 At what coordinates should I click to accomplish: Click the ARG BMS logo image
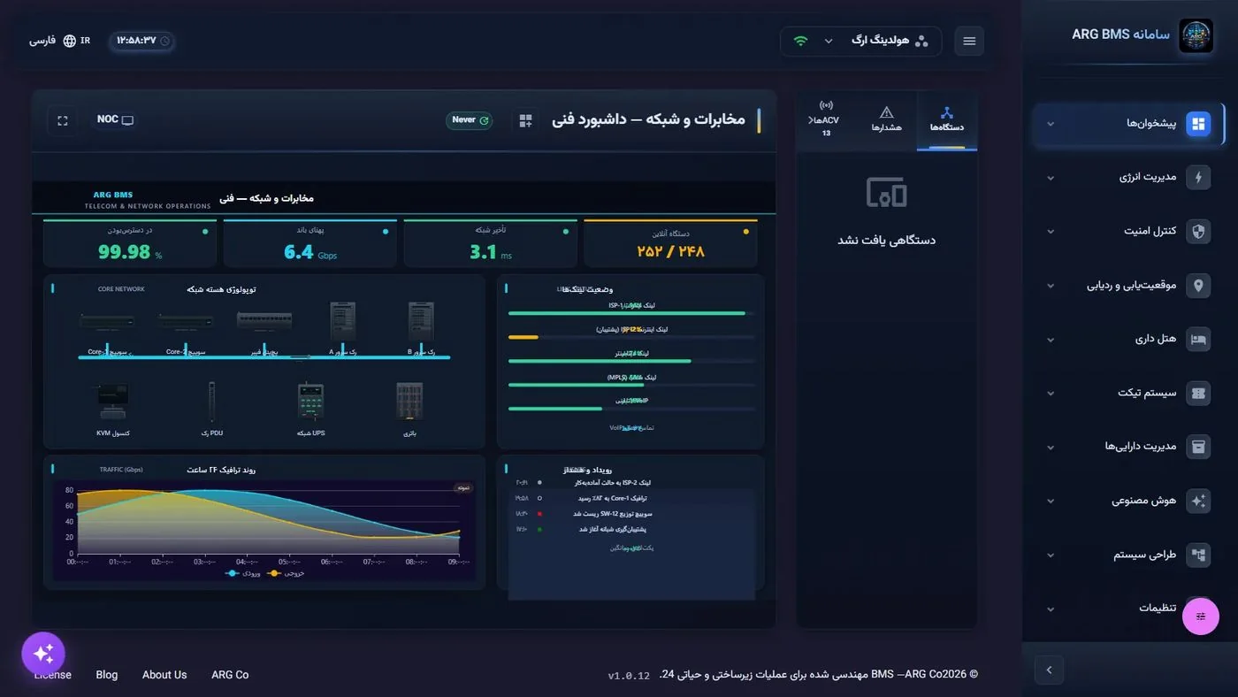(1196, 36)
